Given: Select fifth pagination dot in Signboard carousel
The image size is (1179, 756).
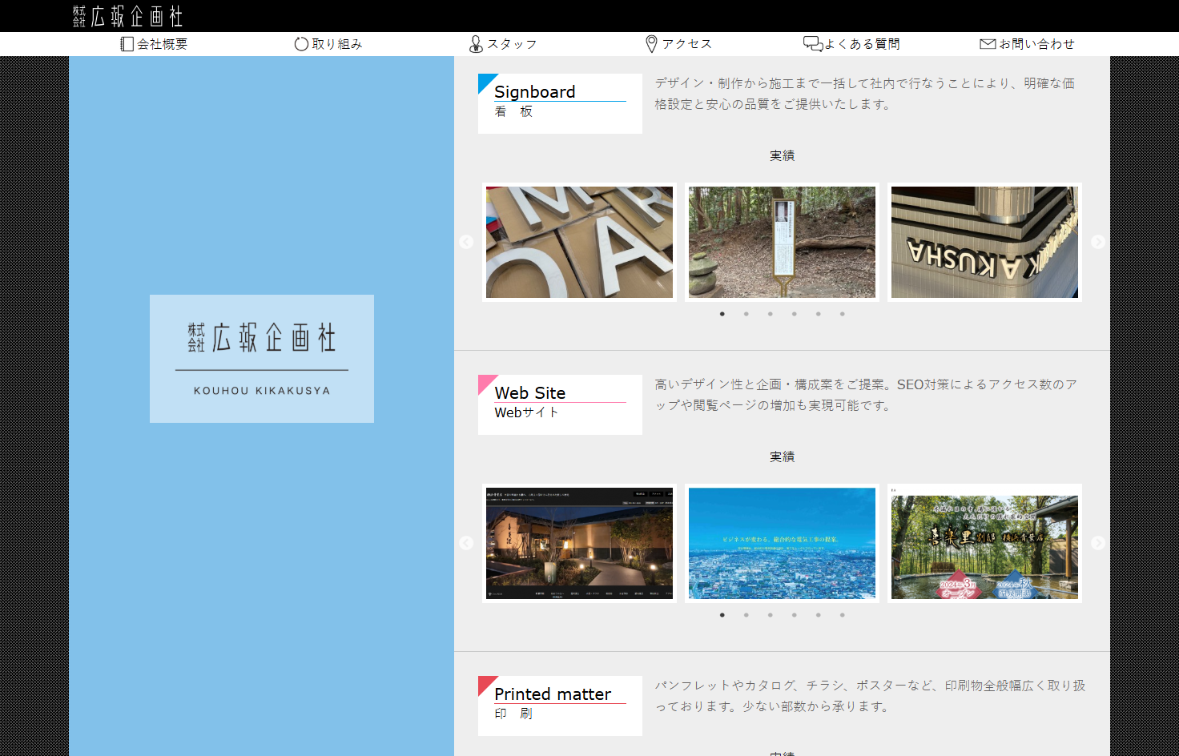Looking at the screenshot, I should [819, 314].
